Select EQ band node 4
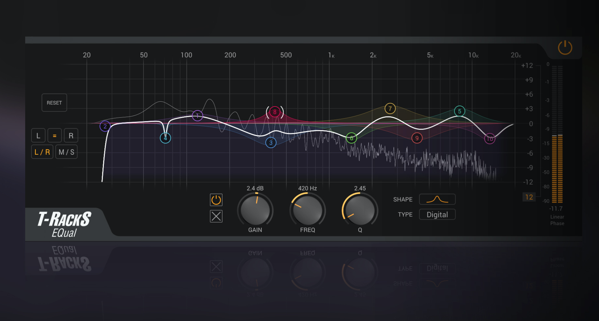The height and width of the screenshot is (321, 599). click(165, 138)
